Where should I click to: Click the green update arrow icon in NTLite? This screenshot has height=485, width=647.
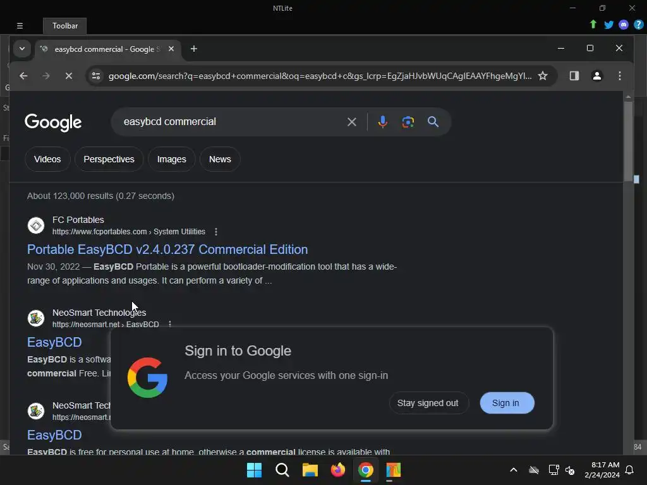point(593,25)
